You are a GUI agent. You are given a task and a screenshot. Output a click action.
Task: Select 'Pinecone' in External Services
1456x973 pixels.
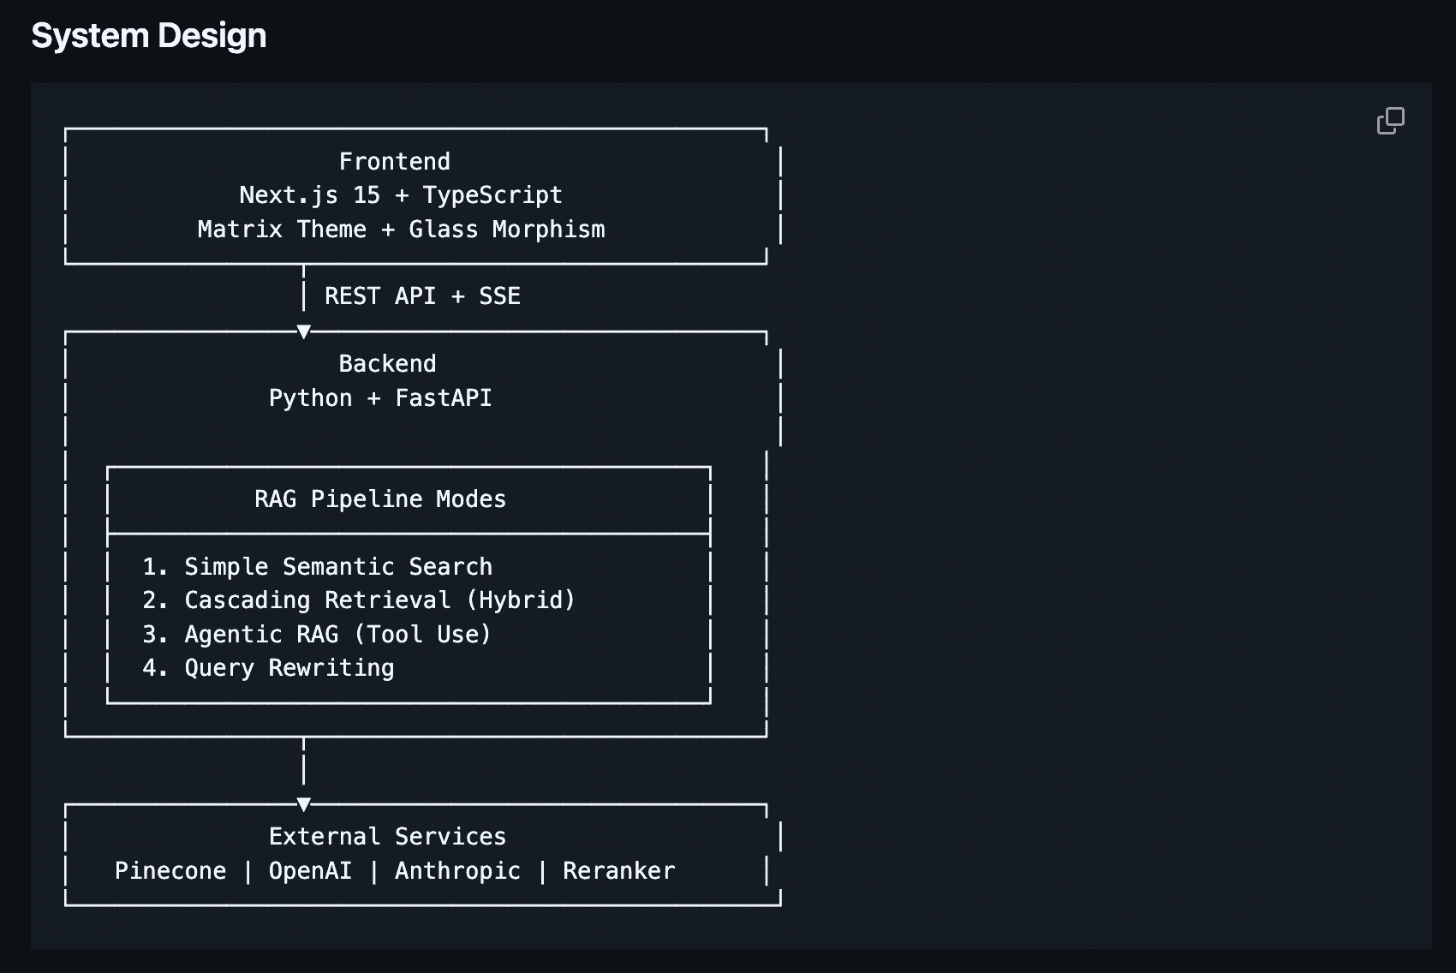pos(170,870)
